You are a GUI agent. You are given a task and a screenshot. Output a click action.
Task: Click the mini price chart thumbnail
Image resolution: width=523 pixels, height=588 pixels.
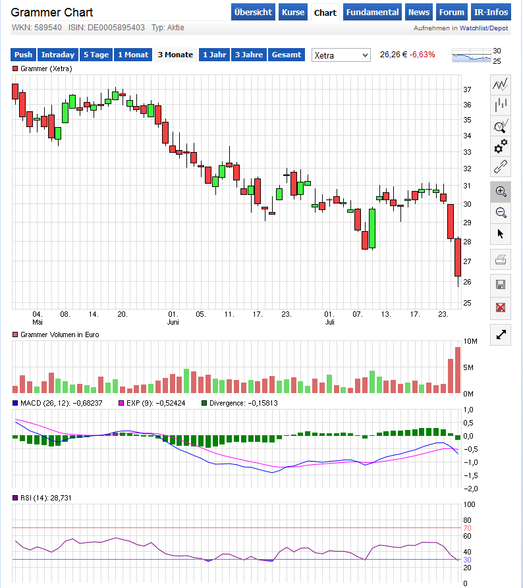(x=472, y=55)
